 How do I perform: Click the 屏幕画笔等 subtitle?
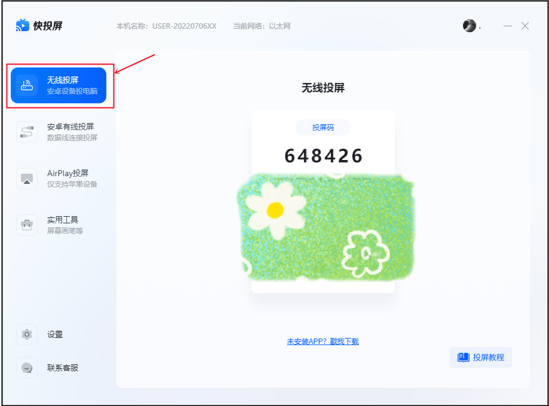click(65, 230)
